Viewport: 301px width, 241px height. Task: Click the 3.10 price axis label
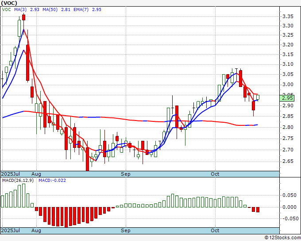click(288, 64)
